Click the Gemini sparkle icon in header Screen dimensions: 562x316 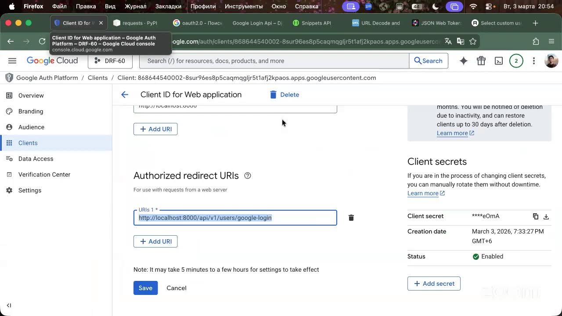(x=464, y=61)
